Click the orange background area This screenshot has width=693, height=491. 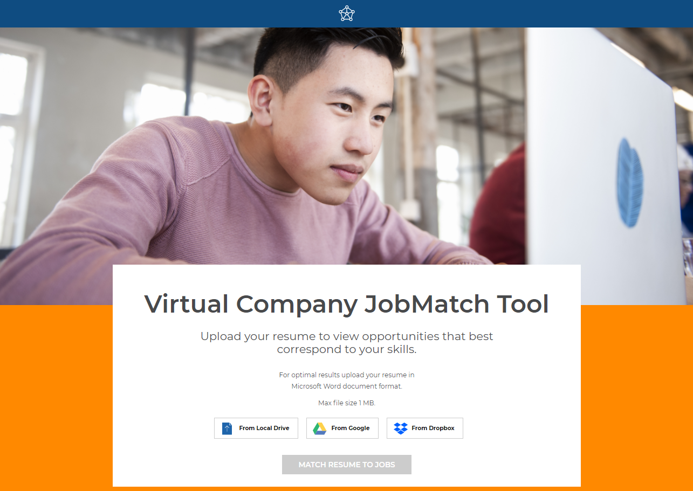(x=56, y=398)
